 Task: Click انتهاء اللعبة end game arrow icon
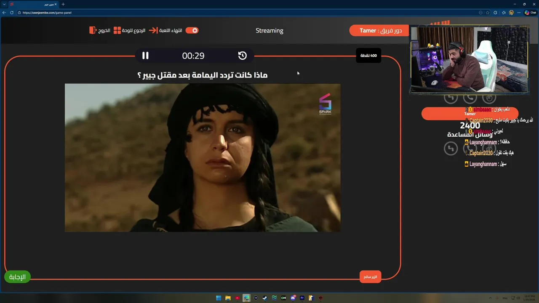pyautogui.click(x=153, y=30)
